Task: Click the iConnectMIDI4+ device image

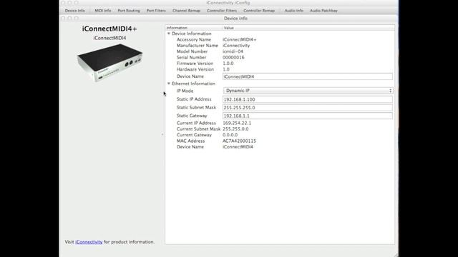Action: point(109,63)
